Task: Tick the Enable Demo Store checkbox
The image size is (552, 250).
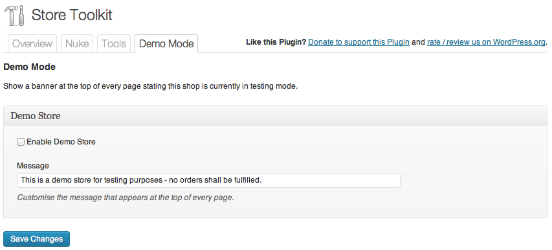Action: click(x=21, y=142)
